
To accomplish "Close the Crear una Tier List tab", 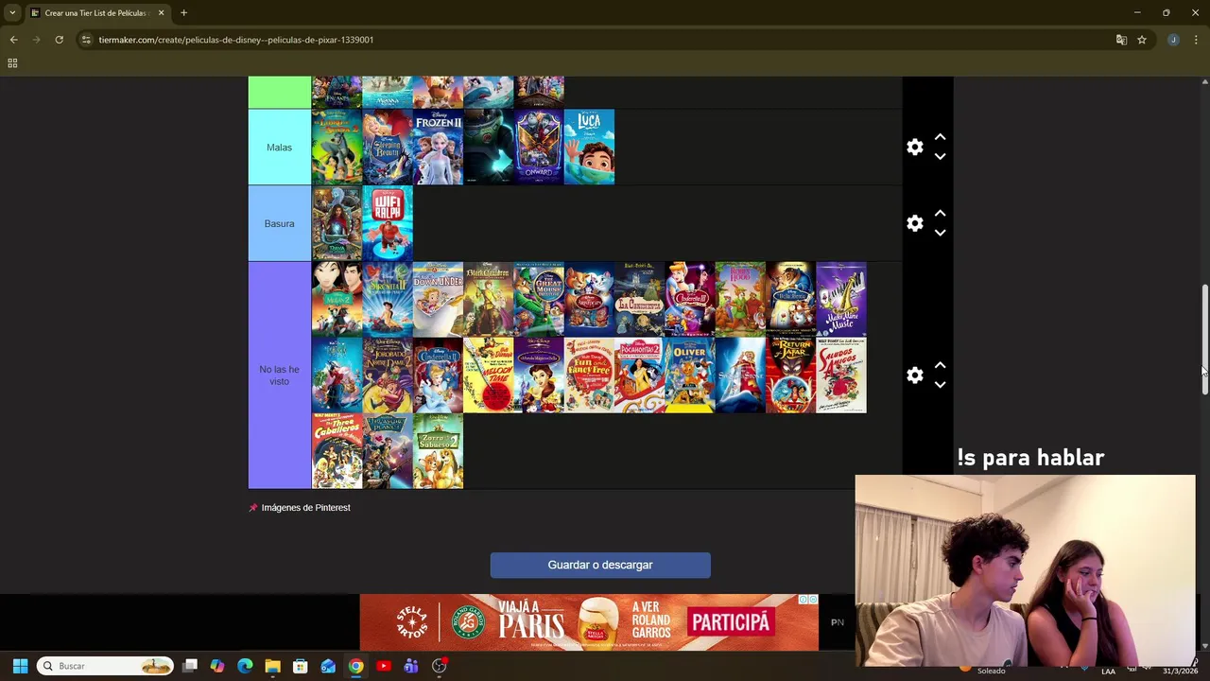I will [161, 13].
